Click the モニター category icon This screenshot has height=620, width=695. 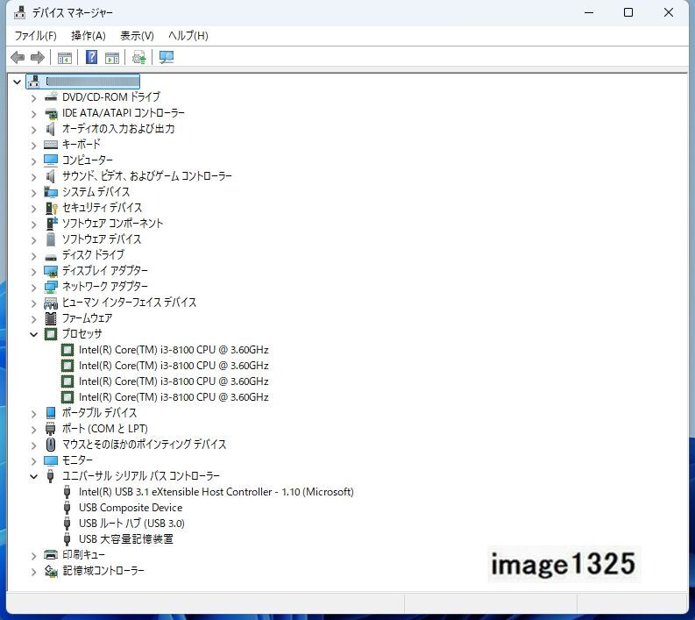[51, 460]
